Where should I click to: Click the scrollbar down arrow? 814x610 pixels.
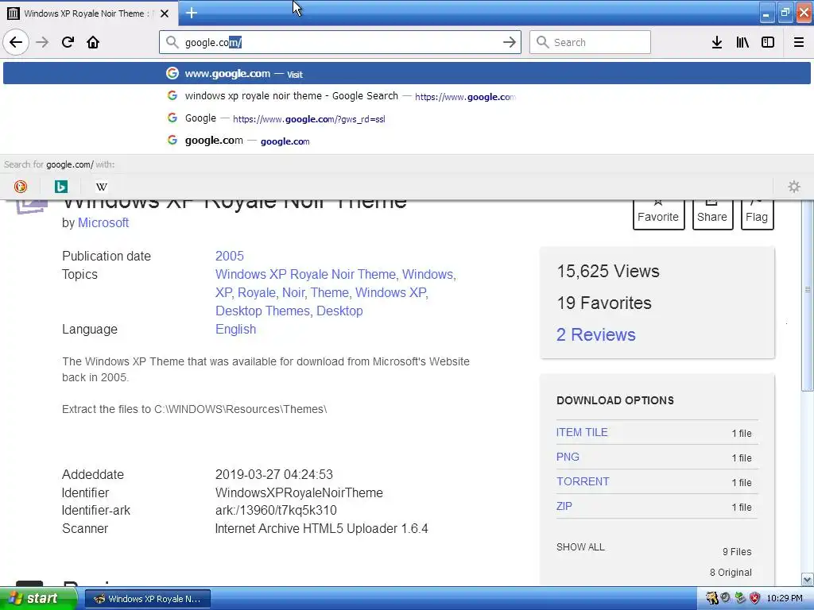(807, 579)
